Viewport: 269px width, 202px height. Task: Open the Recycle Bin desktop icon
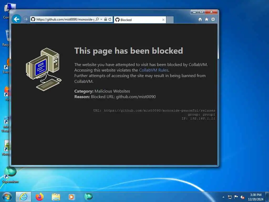[6, 38]
